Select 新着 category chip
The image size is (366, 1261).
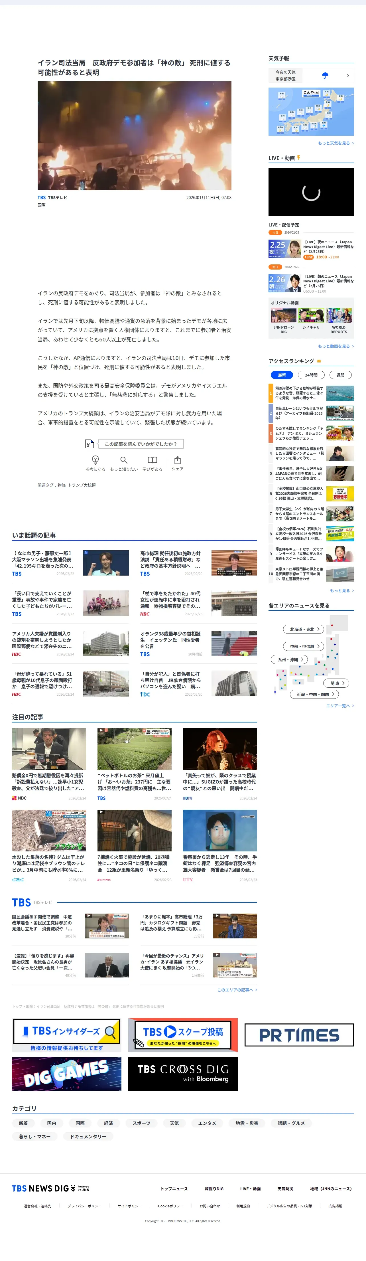click(23, 1123)
